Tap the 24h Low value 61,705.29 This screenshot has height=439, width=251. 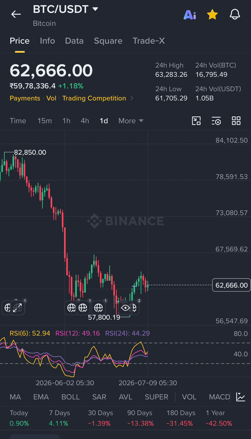171,98
